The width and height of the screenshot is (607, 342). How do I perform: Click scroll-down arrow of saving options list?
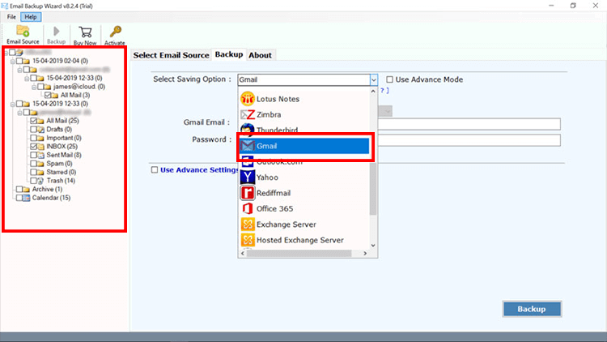pyautogui.click(x=373, y=246)
